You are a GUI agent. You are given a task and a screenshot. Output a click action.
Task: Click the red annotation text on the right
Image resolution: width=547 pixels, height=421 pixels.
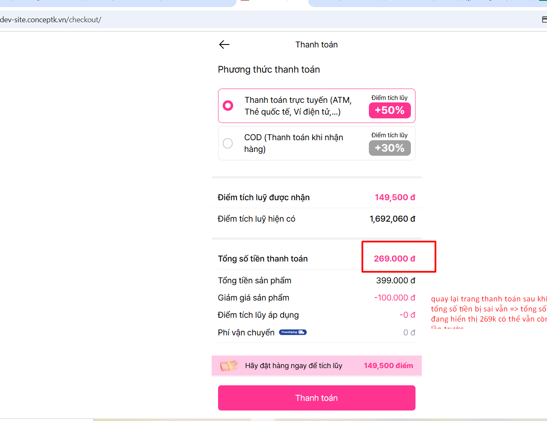coord(488,309)
